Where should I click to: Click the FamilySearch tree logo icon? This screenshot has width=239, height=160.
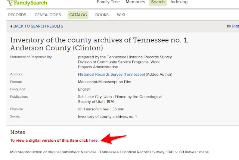click(10, 3)
